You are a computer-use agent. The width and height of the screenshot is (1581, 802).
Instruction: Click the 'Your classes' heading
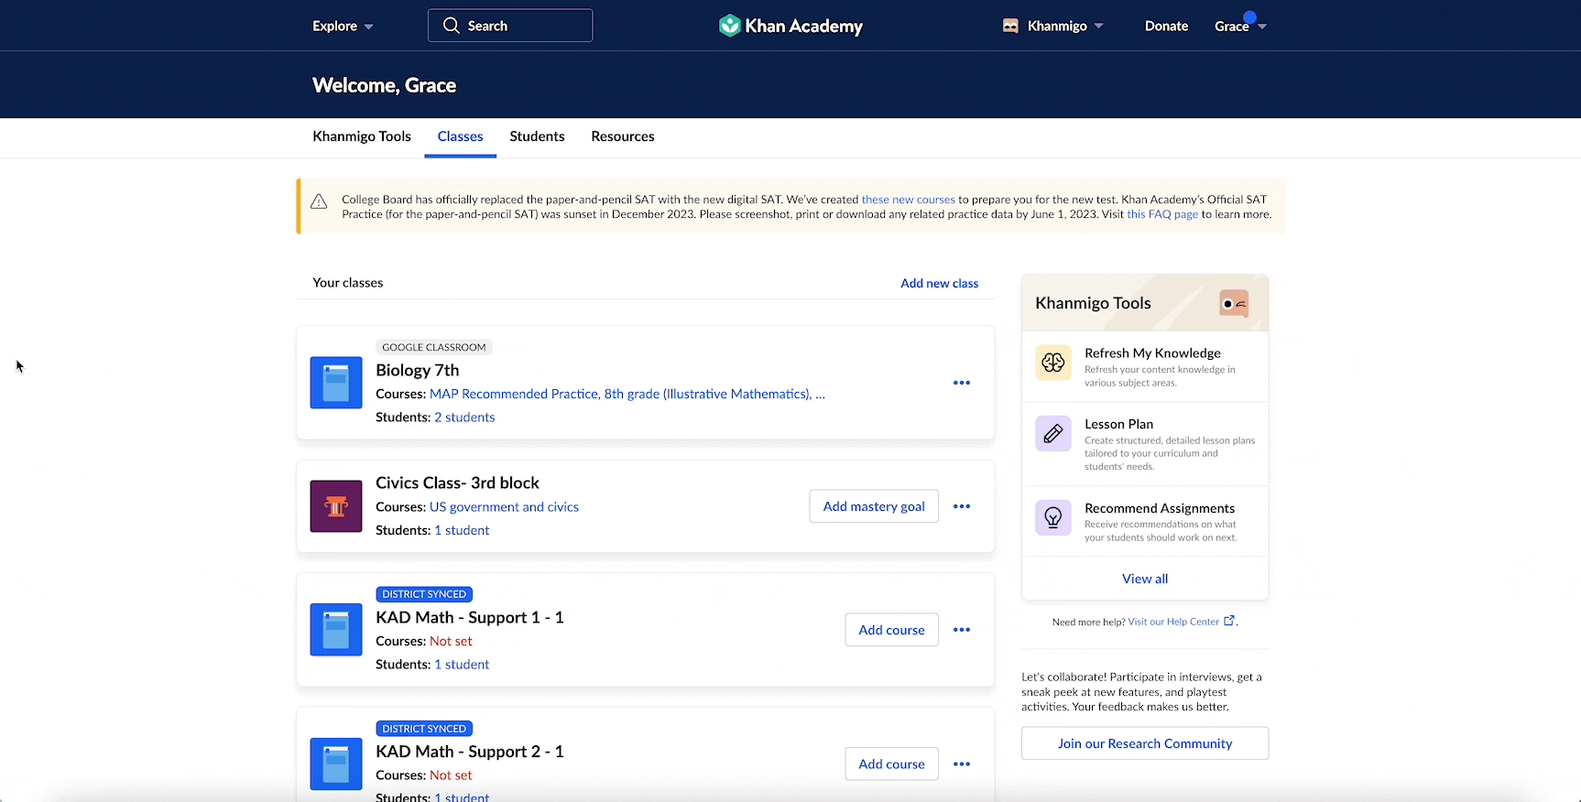pyautogui.click(x=348, y=283)
